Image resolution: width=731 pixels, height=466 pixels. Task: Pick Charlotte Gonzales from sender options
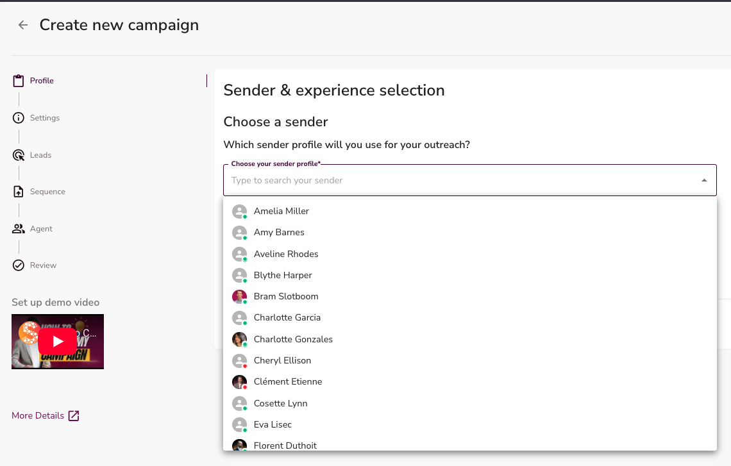pos(293,339)
